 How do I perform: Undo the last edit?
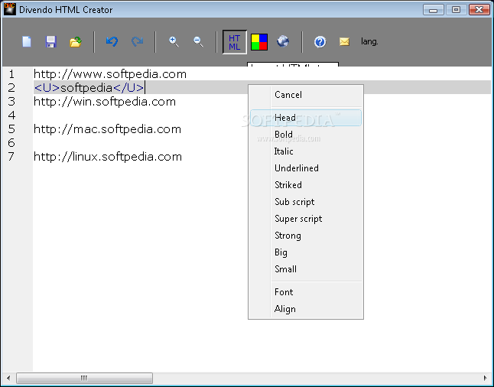pos(112,41)
